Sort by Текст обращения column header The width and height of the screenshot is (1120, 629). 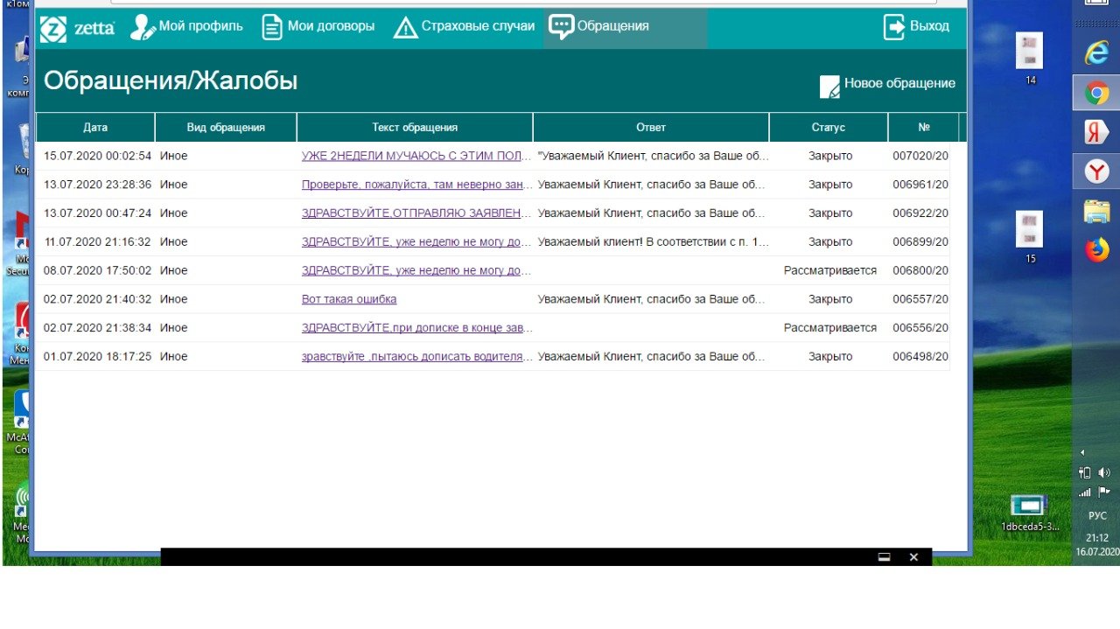tap(415, 127)
